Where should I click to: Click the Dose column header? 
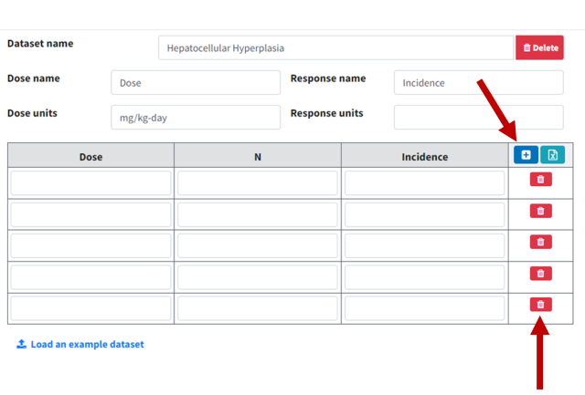coord(91,157)
